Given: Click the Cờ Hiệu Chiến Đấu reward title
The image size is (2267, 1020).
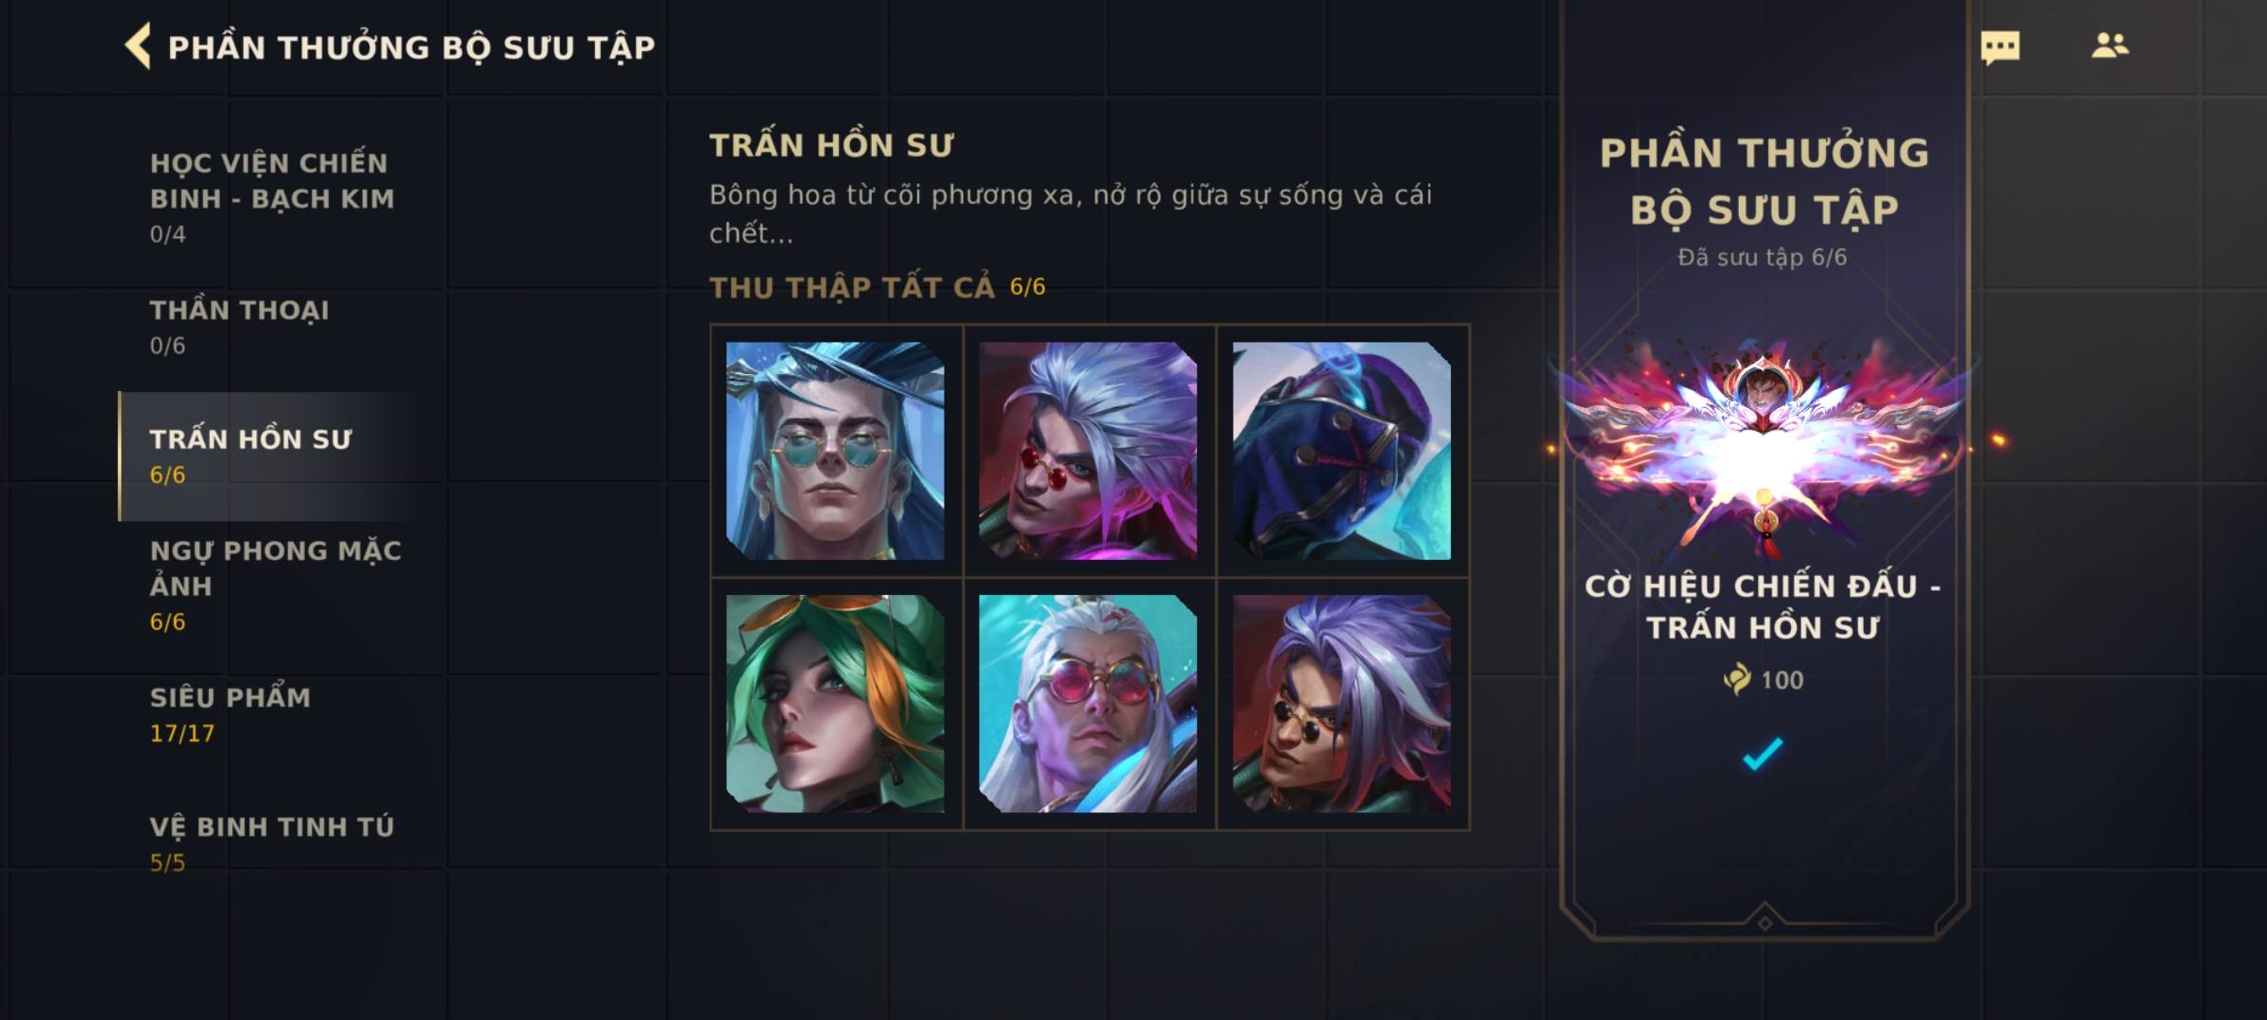Looking at the screenshot, I should point(1763,606).
